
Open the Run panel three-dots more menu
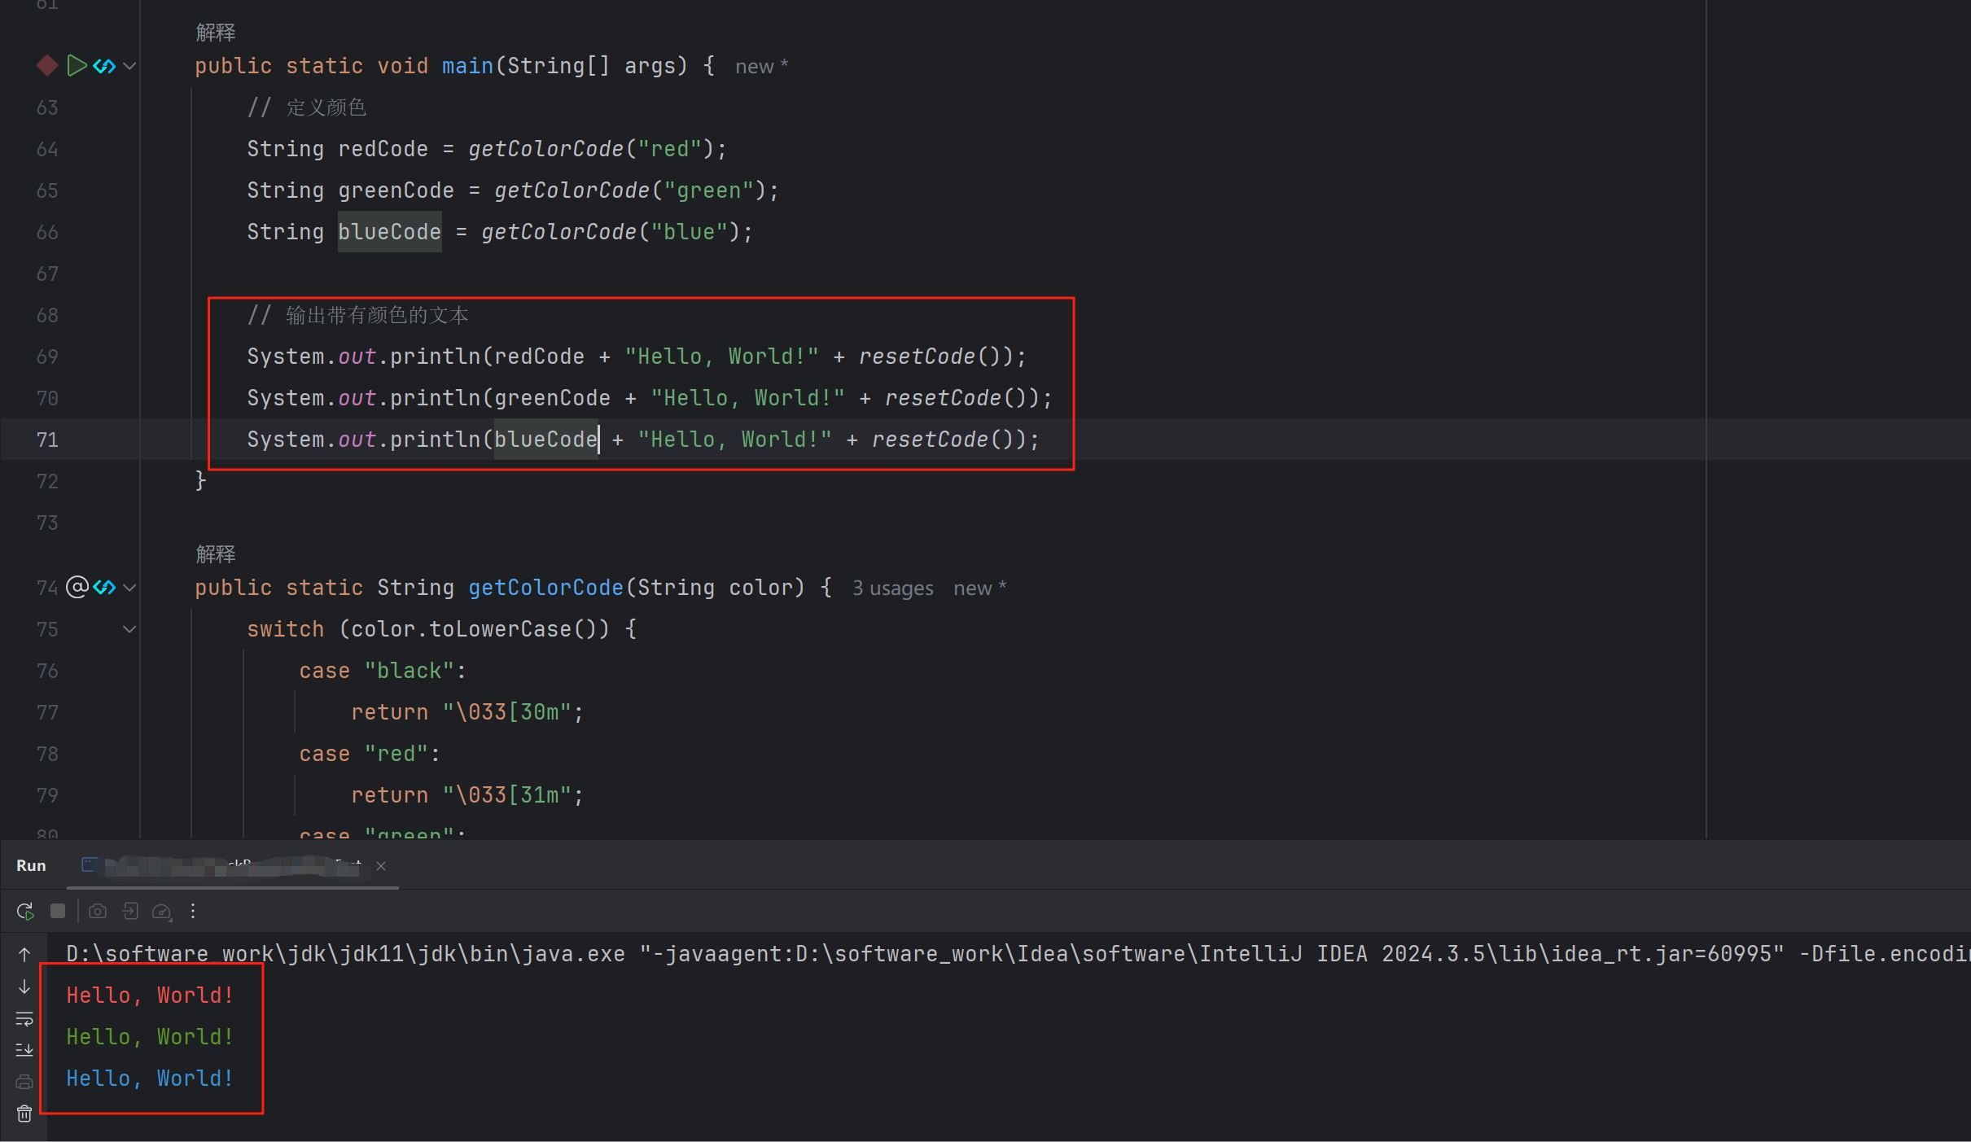(193, 911)
